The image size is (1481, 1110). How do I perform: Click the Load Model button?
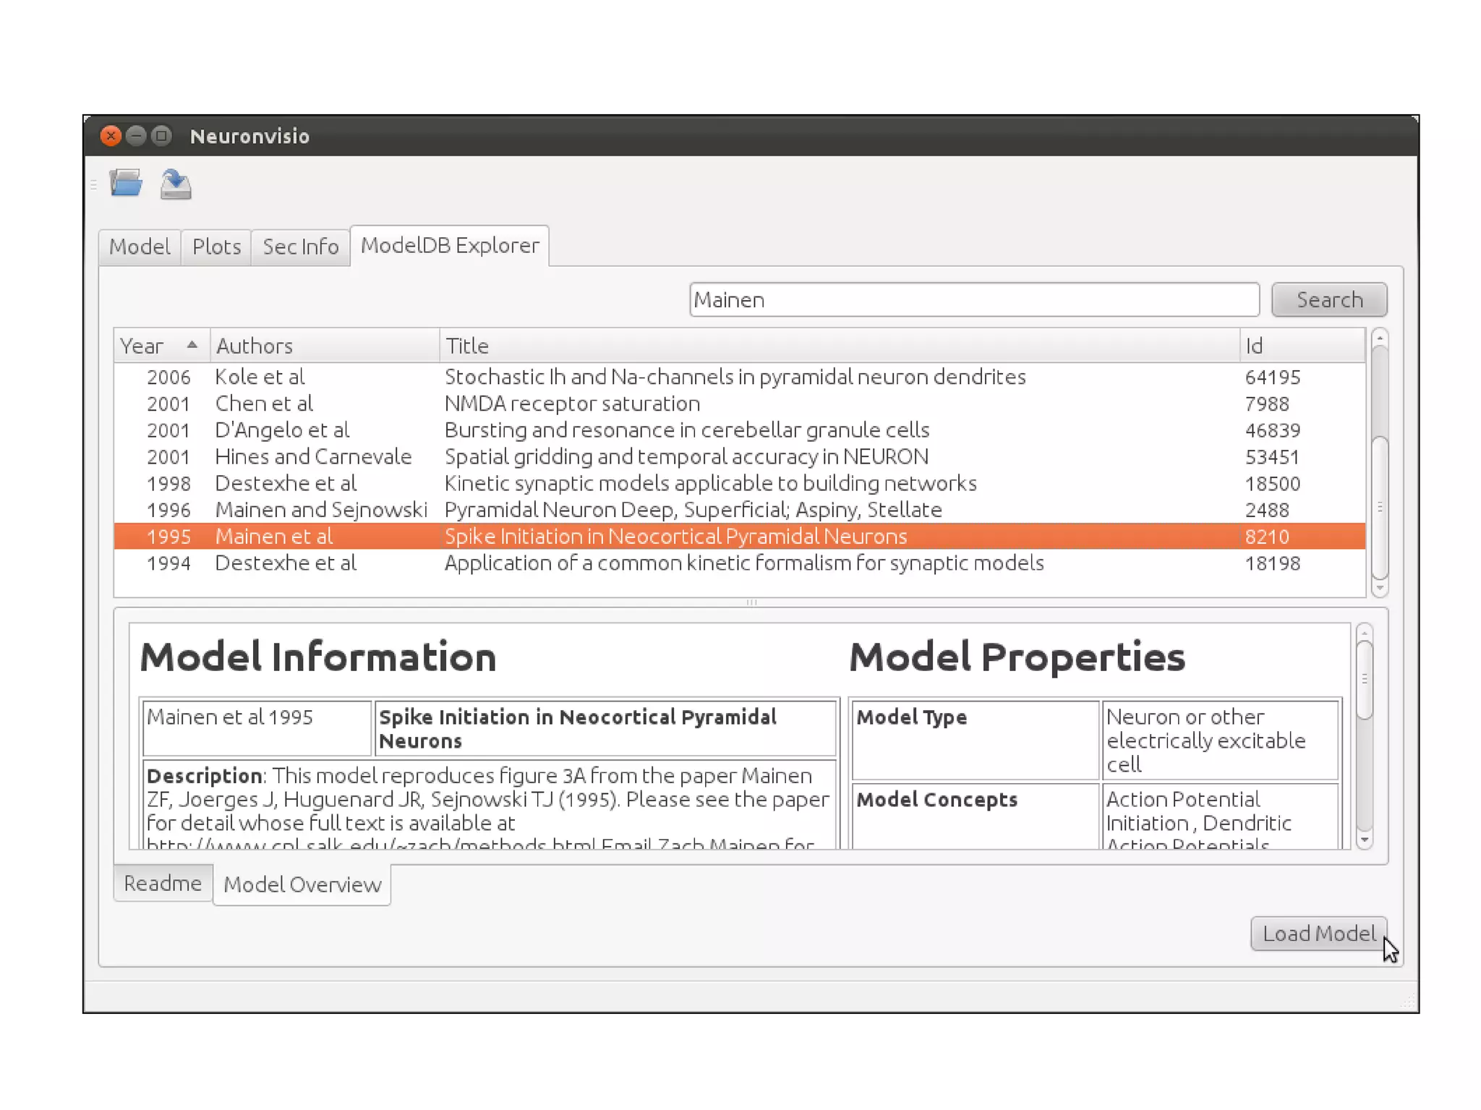point(1318,934)
